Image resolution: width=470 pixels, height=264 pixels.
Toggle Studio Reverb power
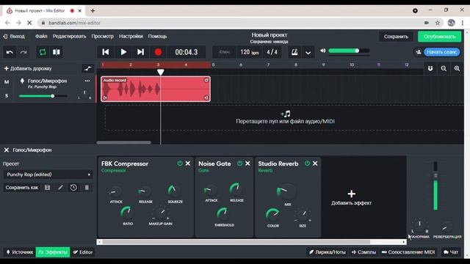pos(307,164)
